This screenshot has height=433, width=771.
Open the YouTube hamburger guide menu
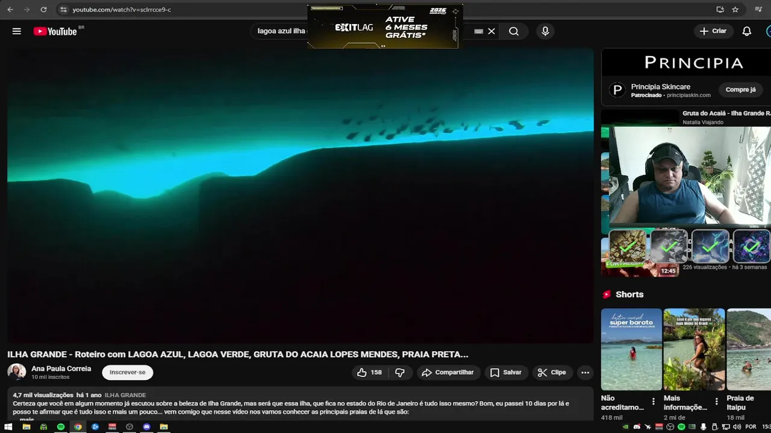tap(17, 31)
